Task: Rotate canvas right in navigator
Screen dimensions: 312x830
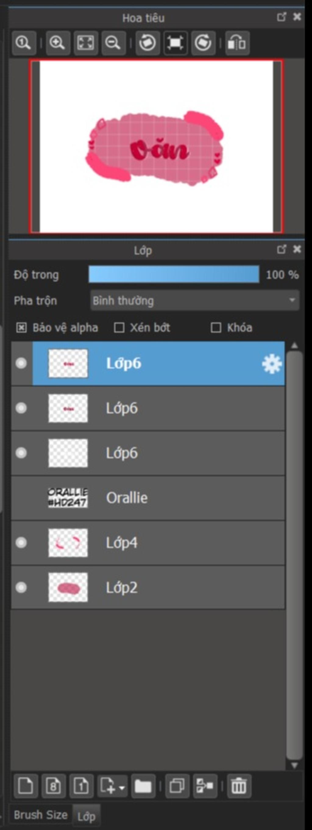Action: [x=203, y=43]
